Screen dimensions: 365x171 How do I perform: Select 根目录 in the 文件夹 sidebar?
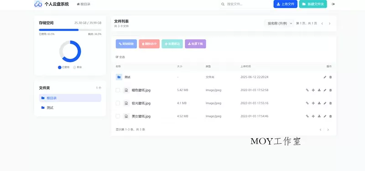click(70, 98)
